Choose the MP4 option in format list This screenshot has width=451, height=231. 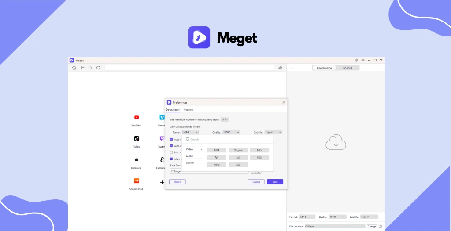[217, 150]
